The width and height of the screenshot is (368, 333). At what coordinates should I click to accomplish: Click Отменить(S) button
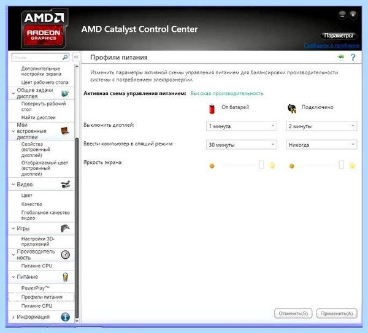[293, 313]
